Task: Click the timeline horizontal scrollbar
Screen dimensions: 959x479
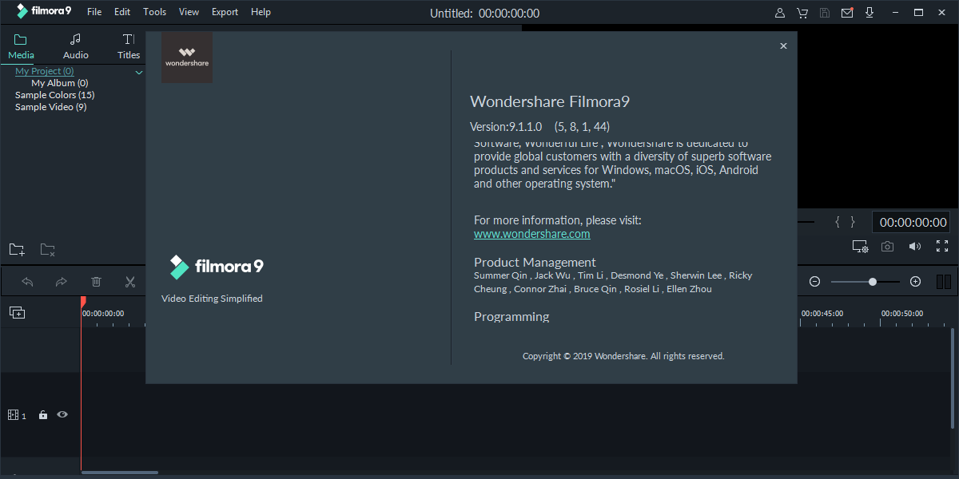Action: pyautogui.click(x=120, y=473)
